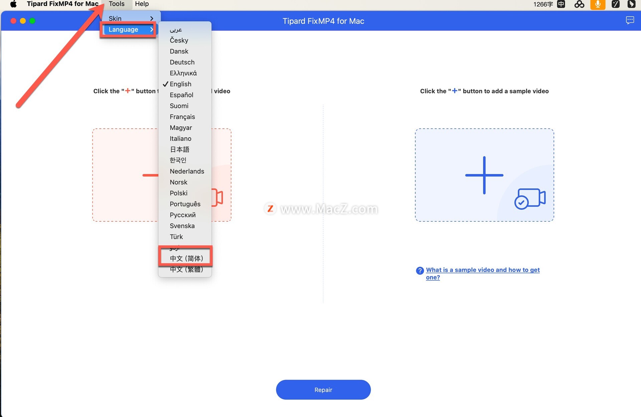Open the Tools menu
641x417 pixels.
(x=117, y=4)
